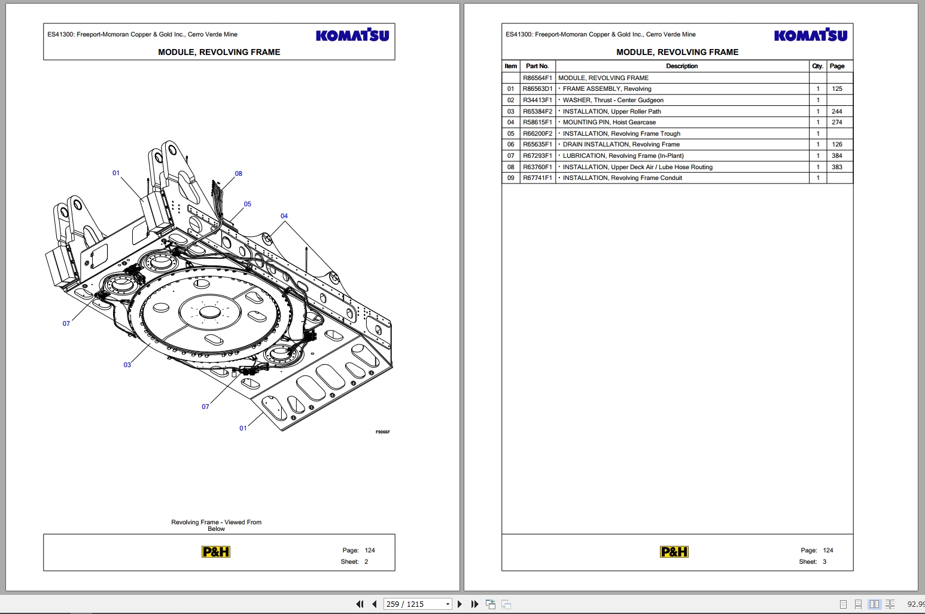The width and height of the screenshot is (925, 614).
Task: Go to the next page
Action: 460,604
